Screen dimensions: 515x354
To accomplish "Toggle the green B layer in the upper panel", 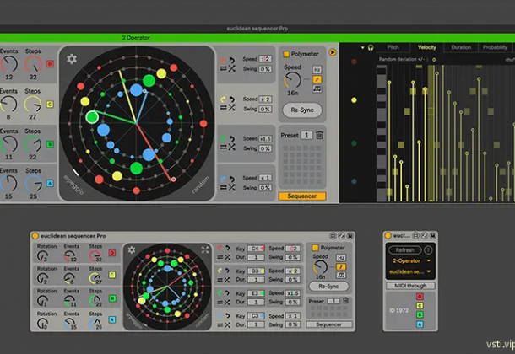I will click(50, 144).
